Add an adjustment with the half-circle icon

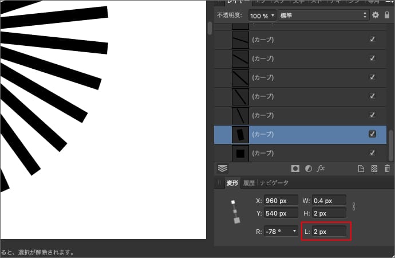pyautogui.click(x=309, y=169)
